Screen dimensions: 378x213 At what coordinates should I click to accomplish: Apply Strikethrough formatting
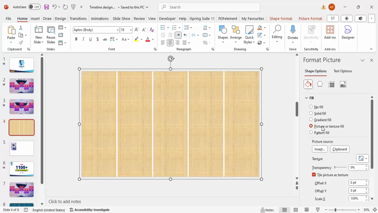(x=105, y=39)
